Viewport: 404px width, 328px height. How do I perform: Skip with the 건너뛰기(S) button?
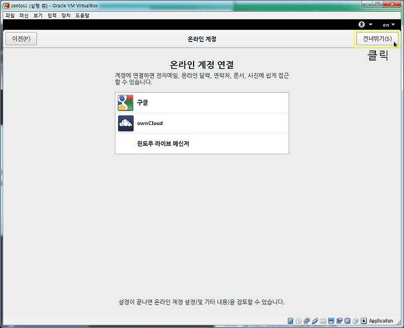pos(377,39)
